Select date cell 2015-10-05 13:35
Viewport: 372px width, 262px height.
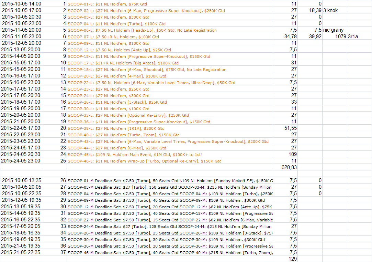pyautogui.click(x=21, y=180)
